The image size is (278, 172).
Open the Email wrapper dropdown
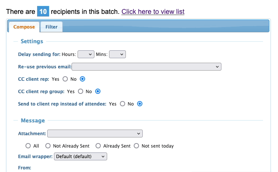point(81,156)
